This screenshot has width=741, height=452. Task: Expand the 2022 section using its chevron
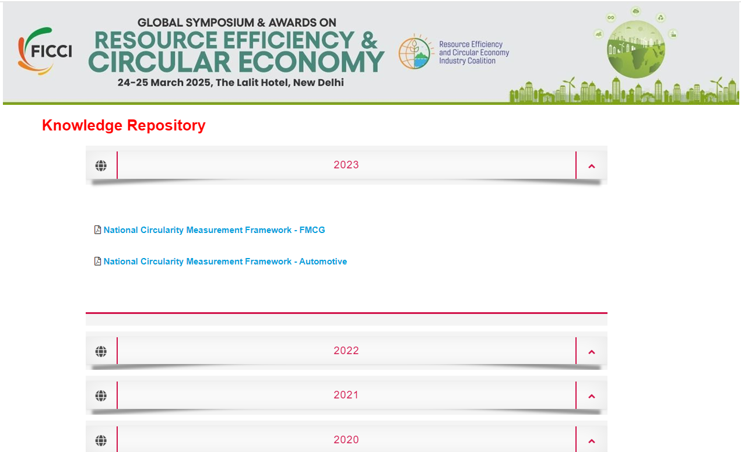tap(592, 352)
